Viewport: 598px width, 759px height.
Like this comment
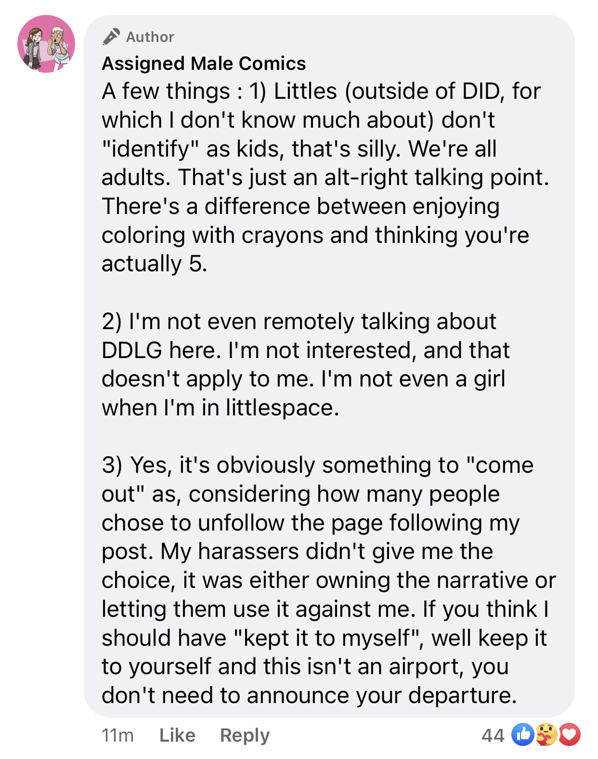pyautogui.click(x=177, y=735)
